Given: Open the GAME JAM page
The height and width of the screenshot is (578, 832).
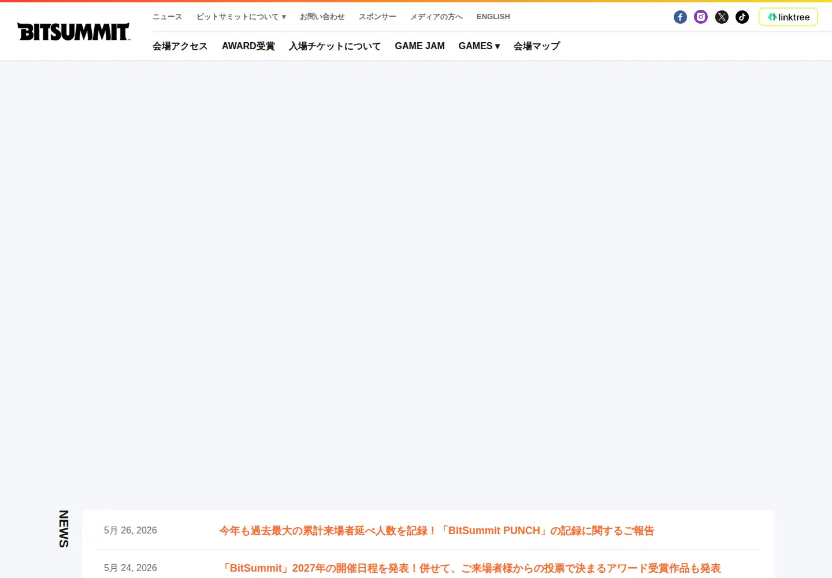Looking at the screenshot, I should (x=420, y=46).
